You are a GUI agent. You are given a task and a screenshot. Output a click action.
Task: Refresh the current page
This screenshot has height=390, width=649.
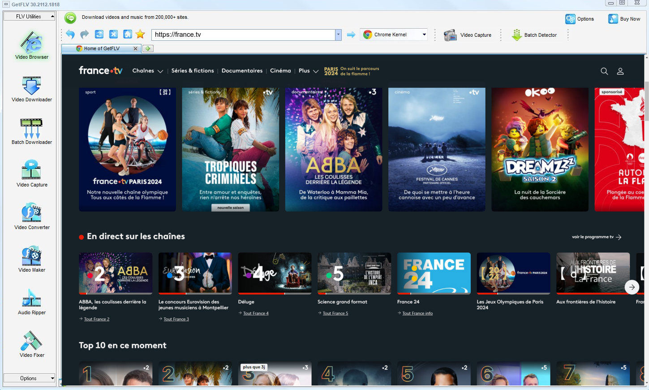pyautogui.click(x=99, y=35)
